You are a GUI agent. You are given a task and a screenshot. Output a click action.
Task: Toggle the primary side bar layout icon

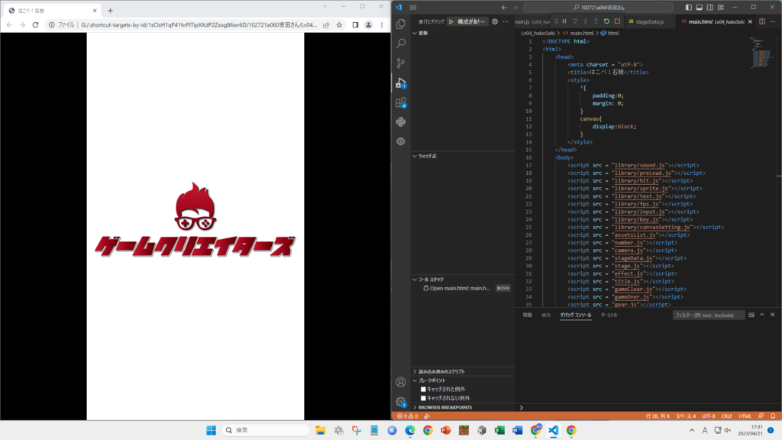tap(688, 8)
